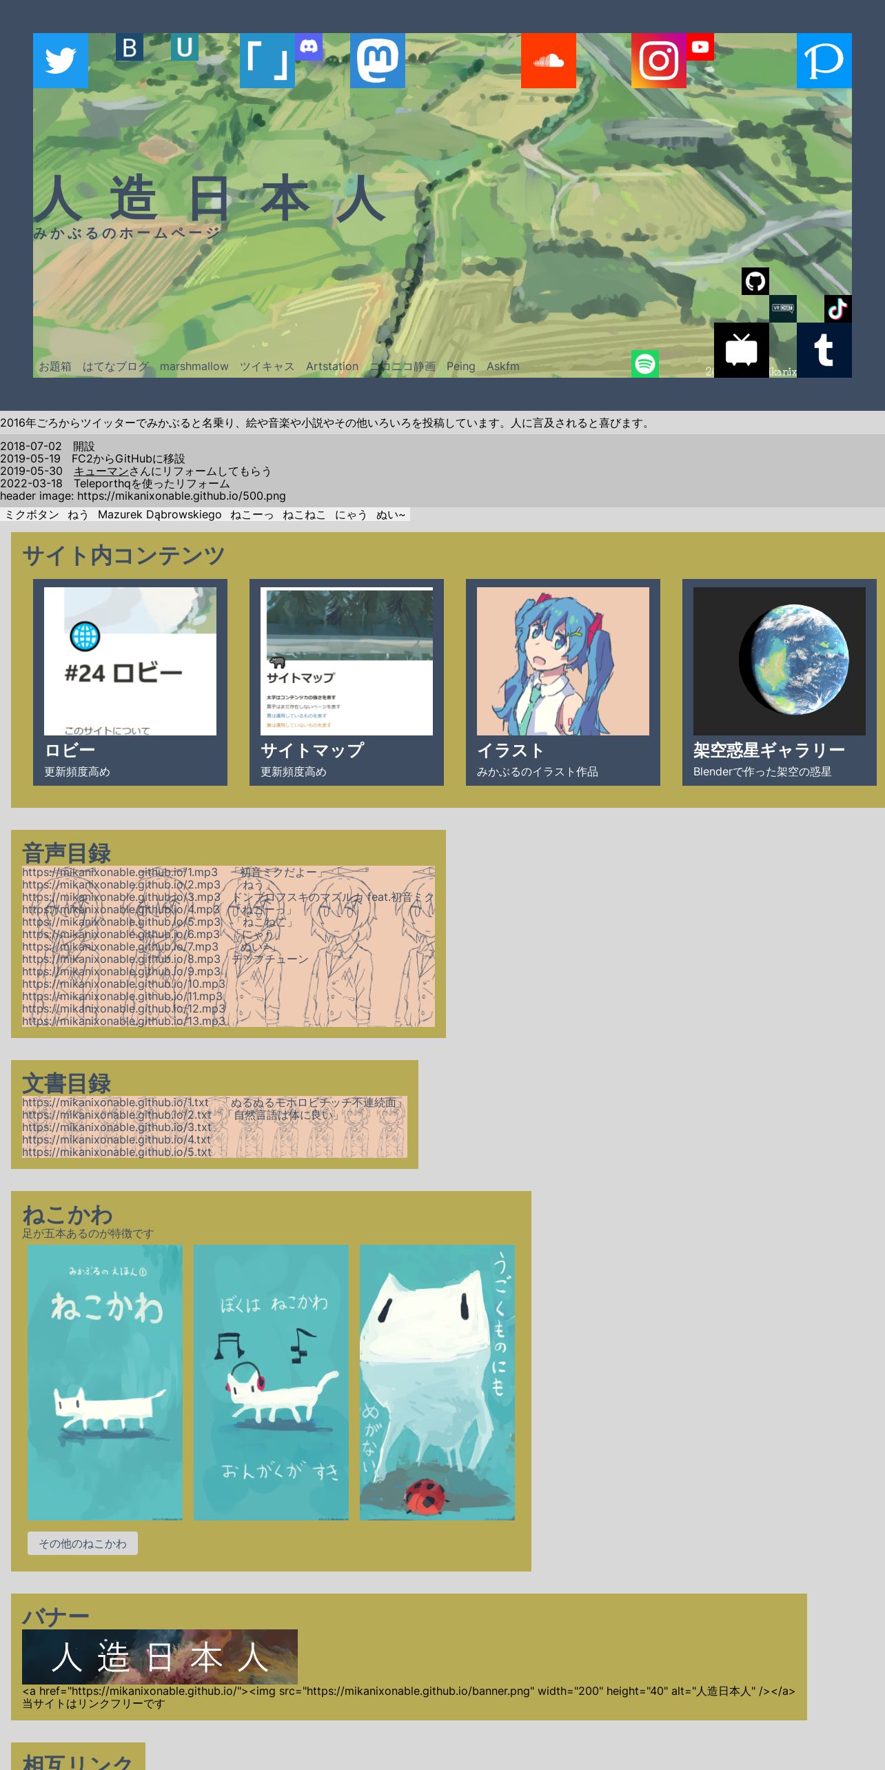This screenshot has width=885, height=1770.
Task: Open the SoundCloud icon
Action: [549, 61]
